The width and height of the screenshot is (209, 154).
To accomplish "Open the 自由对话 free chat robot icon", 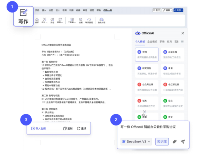I will click(102, 21).
